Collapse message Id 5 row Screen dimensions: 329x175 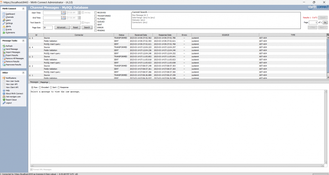(30, 38)
